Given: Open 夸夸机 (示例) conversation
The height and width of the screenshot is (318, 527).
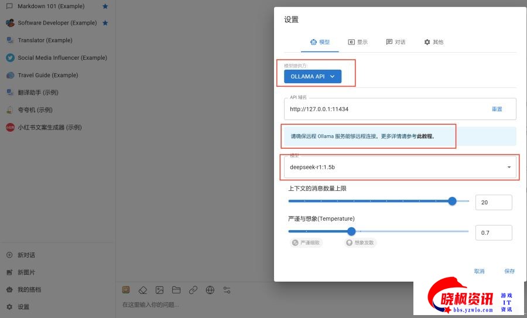Looking at the screenshot, I should 35,110.
